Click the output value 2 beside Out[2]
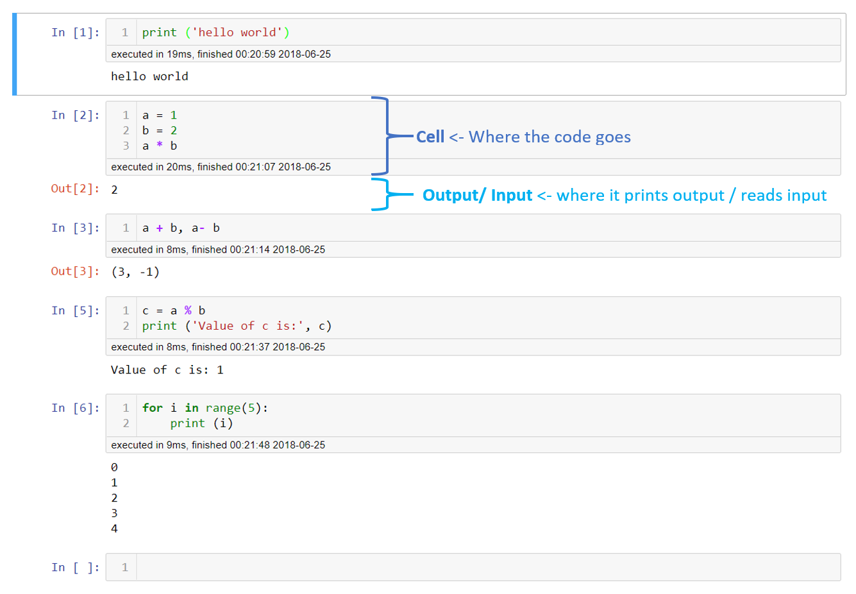 114,189
